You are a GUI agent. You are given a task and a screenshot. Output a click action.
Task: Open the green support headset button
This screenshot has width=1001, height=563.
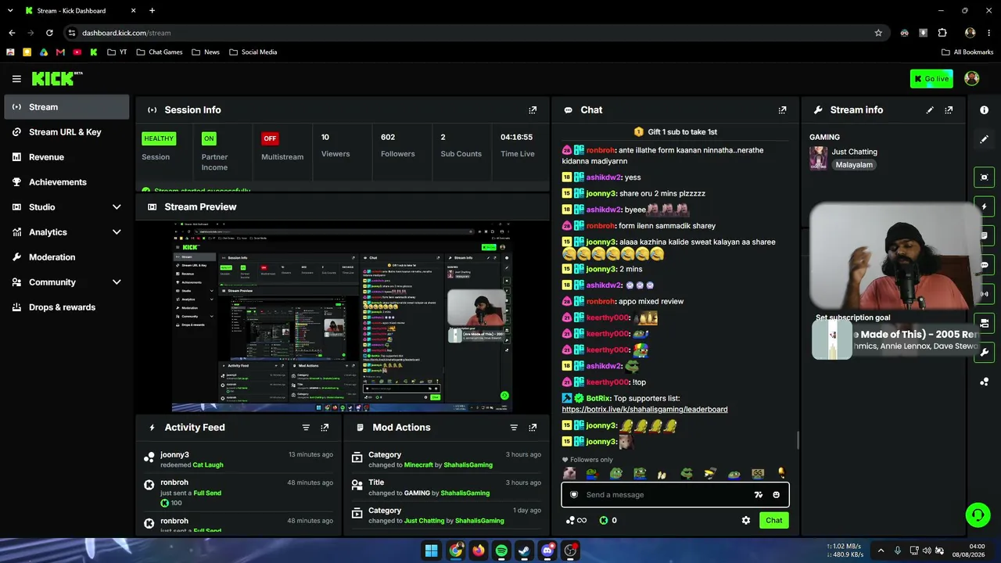tap(978, 515)
